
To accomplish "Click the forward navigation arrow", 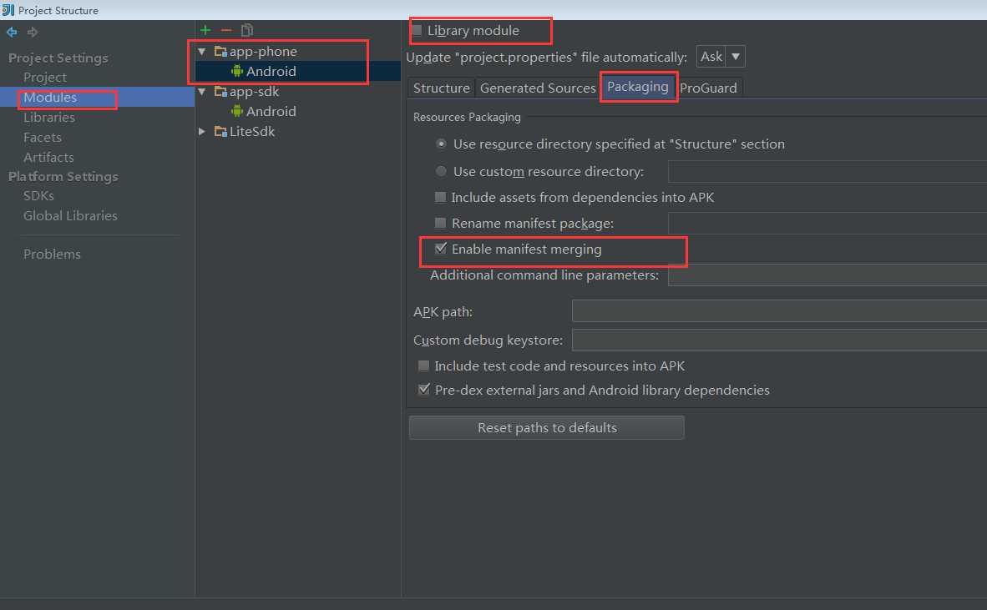I will (33, 32).
